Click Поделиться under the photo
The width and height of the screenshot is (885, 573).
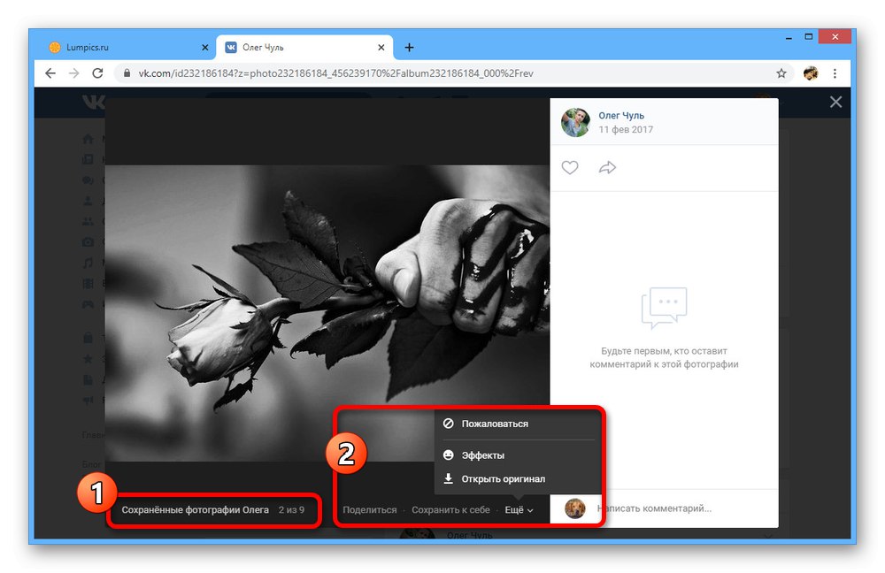click(370, 510)
